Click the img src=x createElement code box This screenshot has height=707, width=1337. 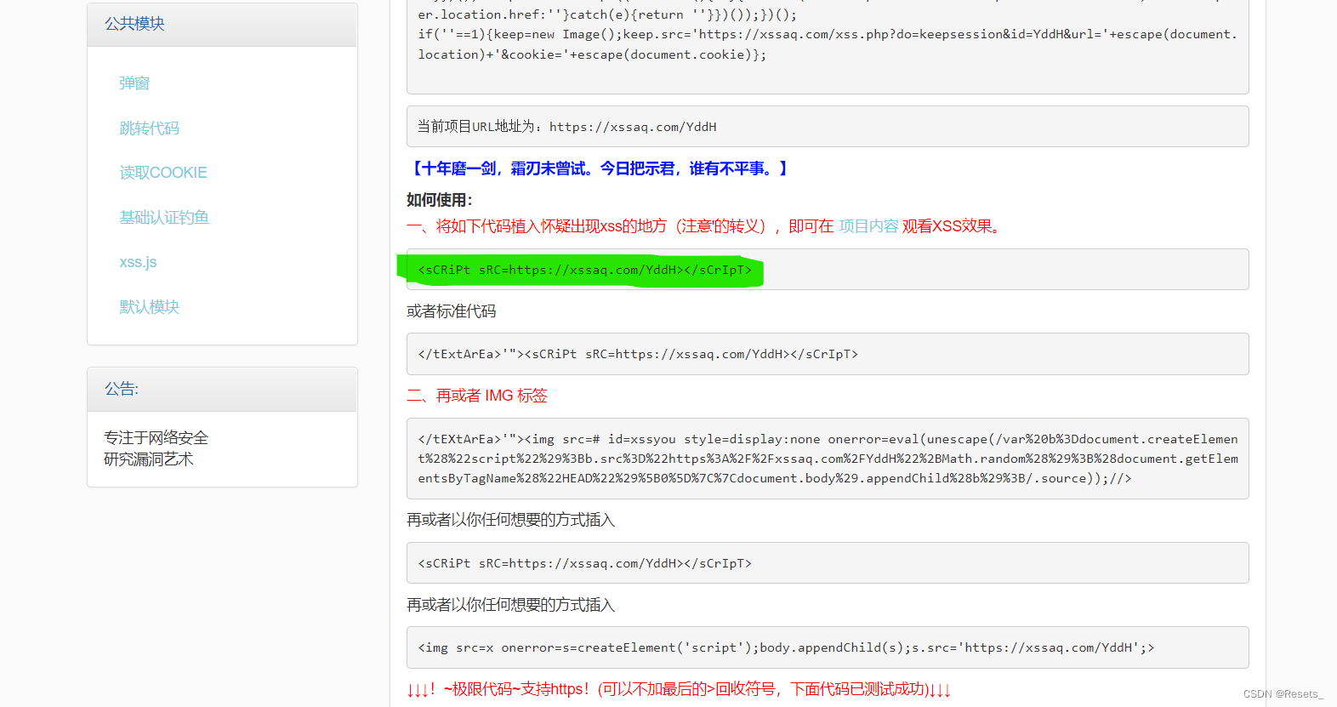point(828,647)
